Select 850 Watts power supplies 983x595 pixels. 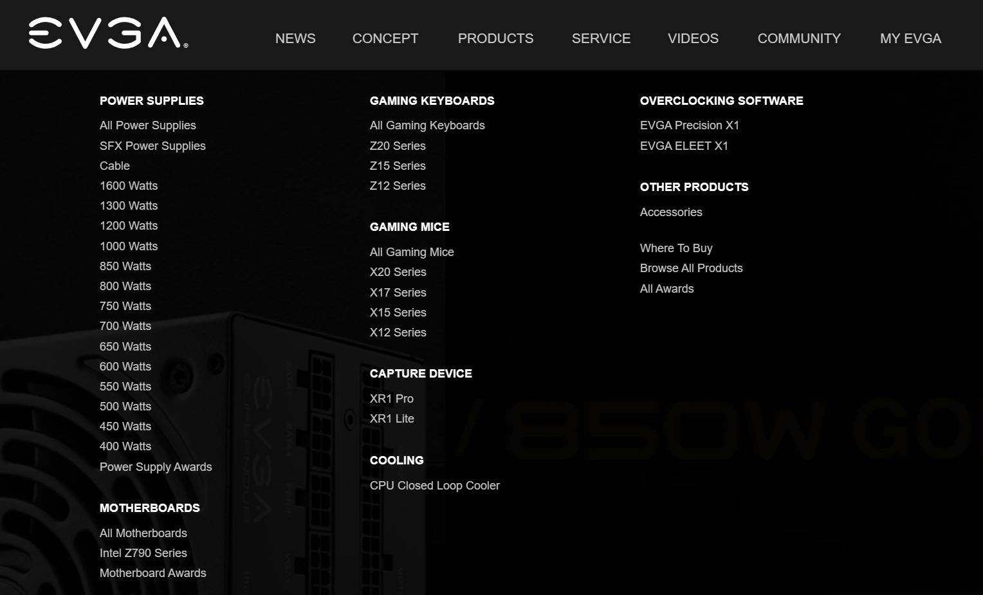pyautogui.click(x=125, y=266)
